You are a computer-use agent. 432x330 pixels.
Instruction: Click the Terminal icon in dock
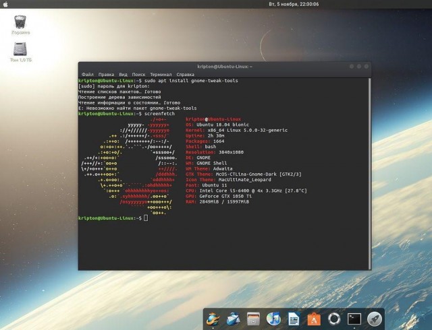click(354, 319)
